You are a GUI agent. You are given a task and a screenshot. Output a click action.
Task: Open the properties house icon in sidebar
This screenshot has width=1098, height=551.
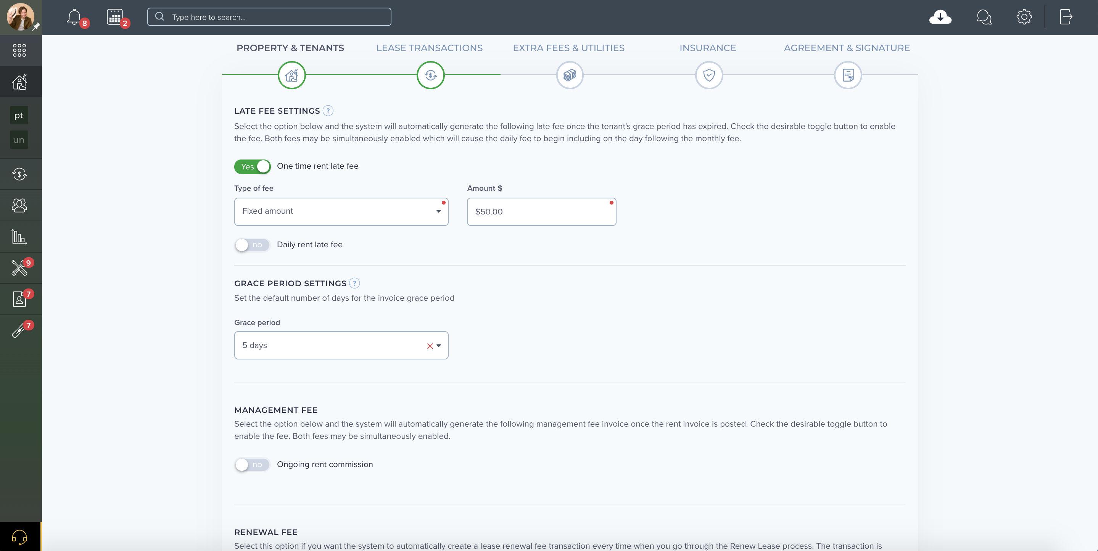[19, 81]
